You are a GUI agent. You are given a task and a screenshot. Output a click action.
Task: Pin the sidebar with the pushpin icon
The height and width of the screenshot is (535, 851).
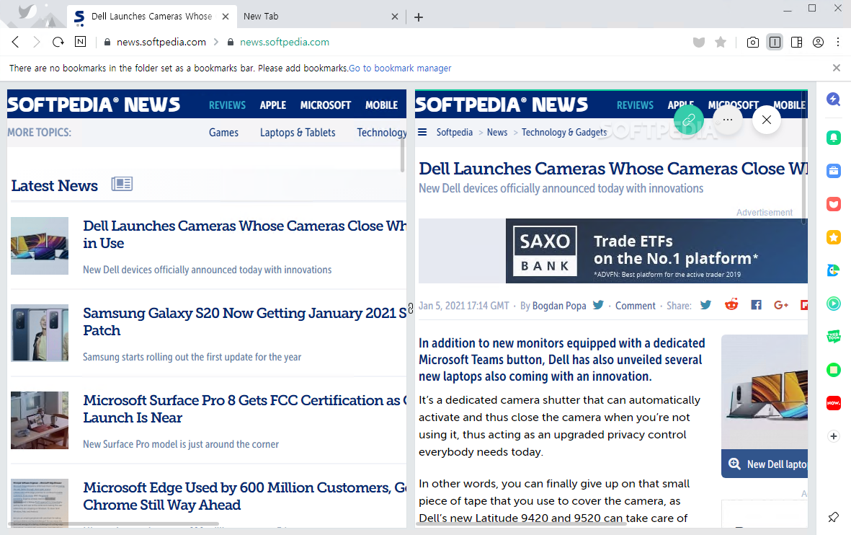click(x=834, y=517)
